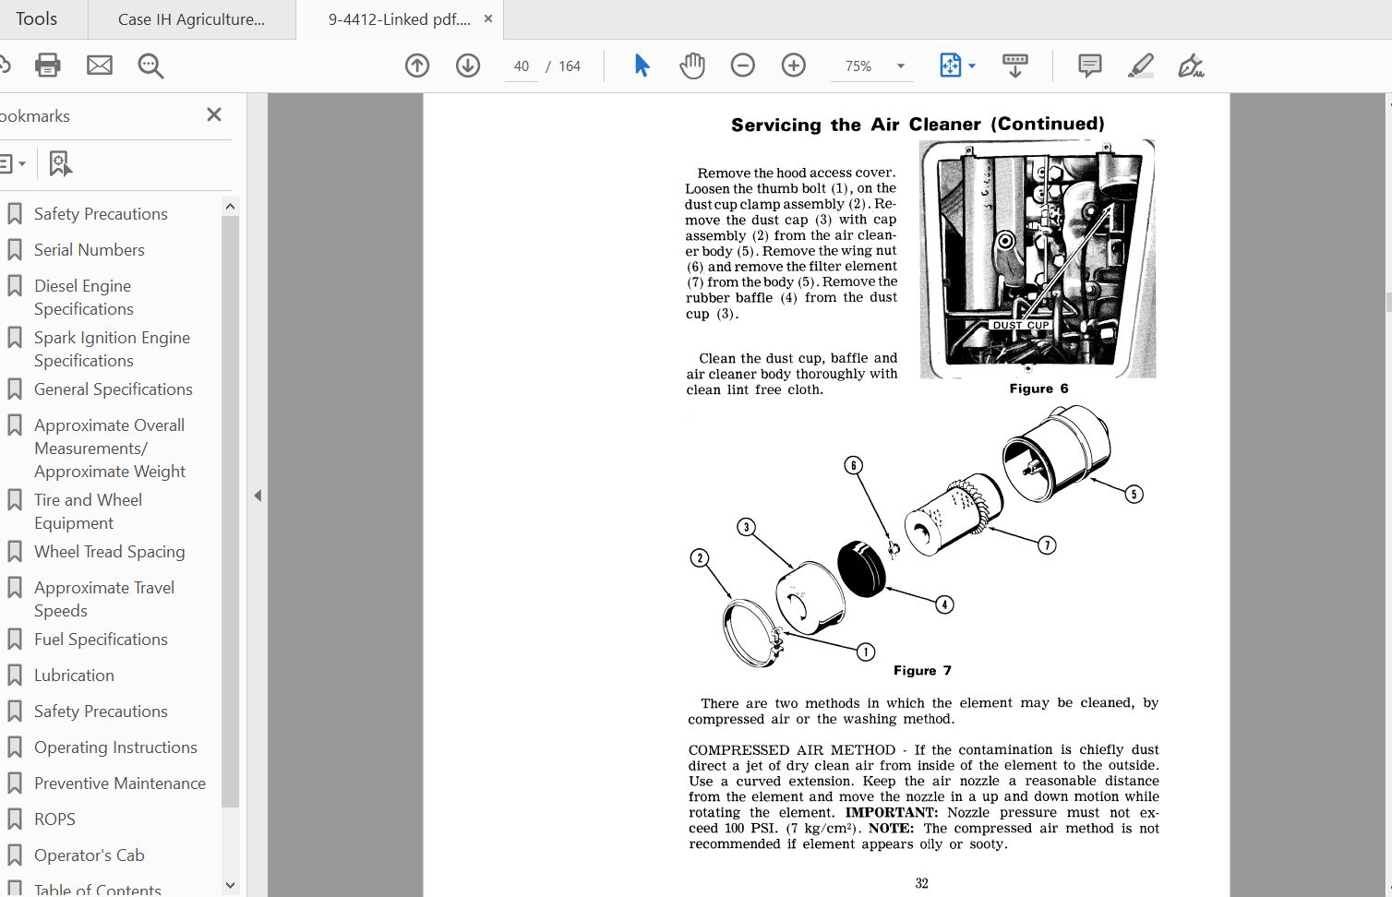Screen dimensions: 1392x897
Task: Jump to Operator's Cab bookmark
Action: point(90,855)
